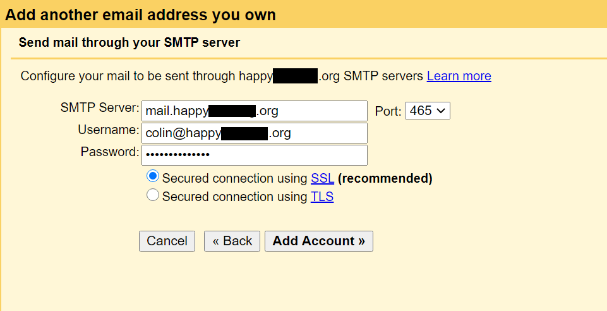The height and width of the screenshot is (311, 607).
Task: Focus the Username text field
Action: point(254,133)
